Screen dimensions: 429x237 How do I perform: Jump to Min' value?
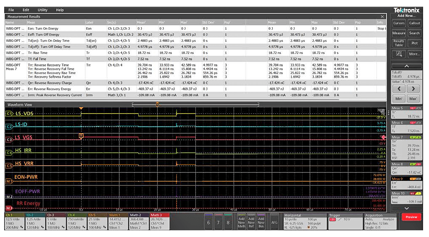[x=399, y=99]
